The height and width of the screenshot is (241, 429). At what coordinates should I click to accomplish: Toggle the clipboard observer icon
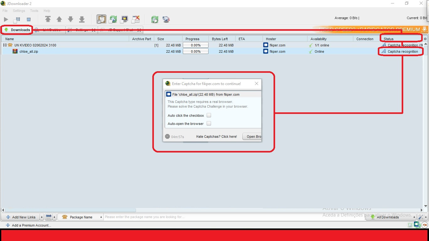101,19
